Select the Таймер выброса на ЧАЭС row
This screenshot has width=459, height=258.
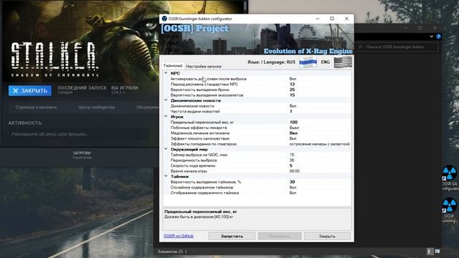click(257, 155)
